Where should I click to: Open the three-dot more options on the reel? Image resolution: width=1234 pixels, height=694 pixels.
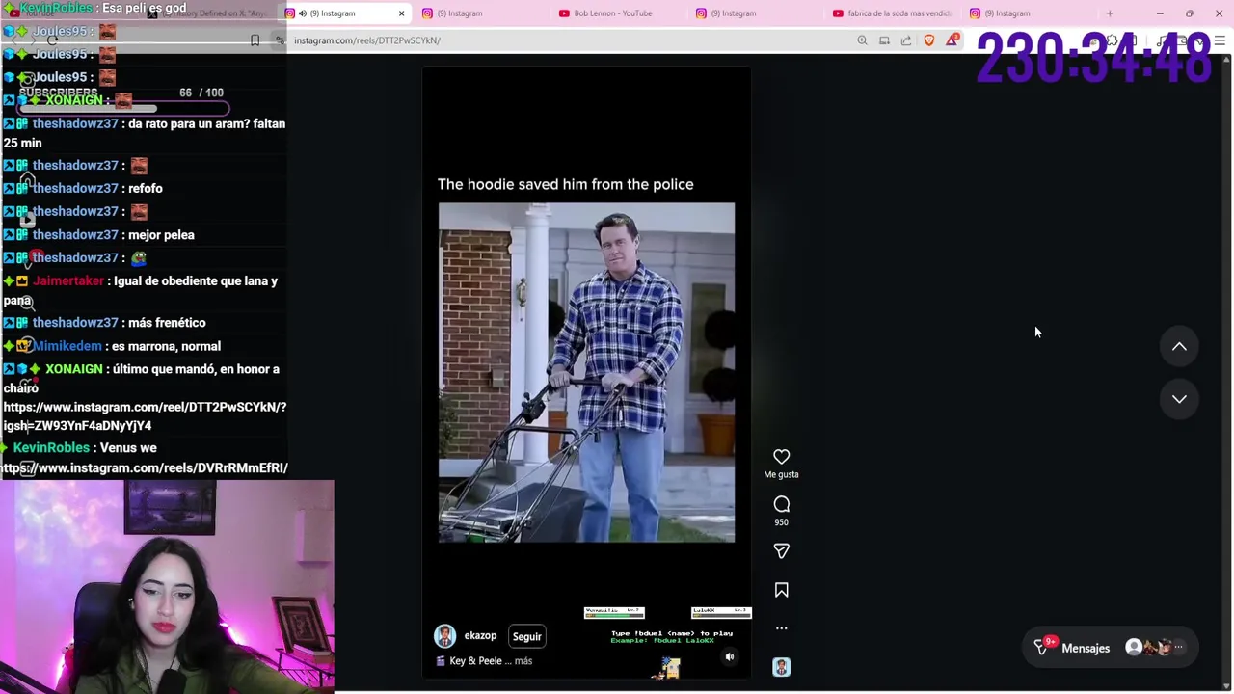(x=781, y=628)
